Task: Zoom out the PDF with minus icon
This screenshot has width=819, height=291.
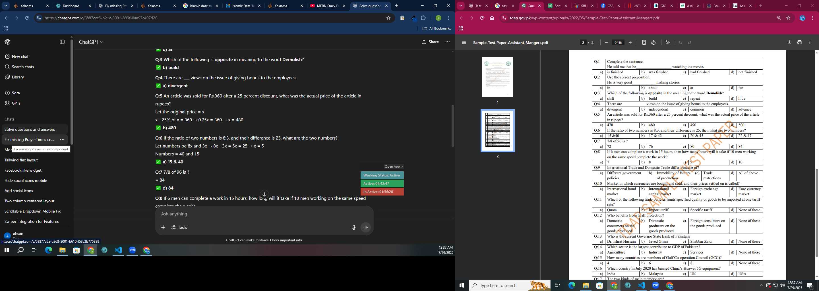Action: click(x=606, y=43)
